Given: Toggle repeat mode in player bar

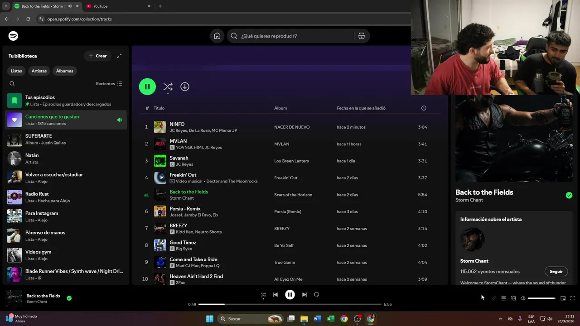Looking at the screenshot, I should [x=317, y=295].
